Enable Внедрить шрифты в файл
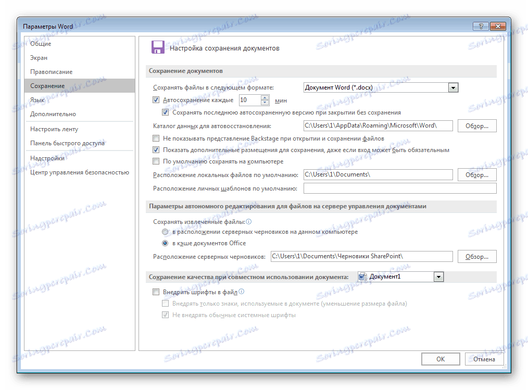This screenshot has width=528, height=390. pyautogui.click(x=156, y=292)
